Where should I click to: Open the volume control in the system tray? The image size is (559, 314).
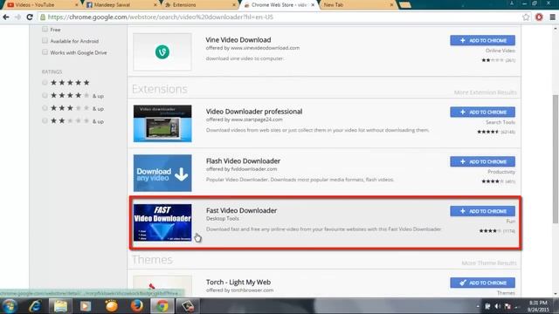point(498,306)
